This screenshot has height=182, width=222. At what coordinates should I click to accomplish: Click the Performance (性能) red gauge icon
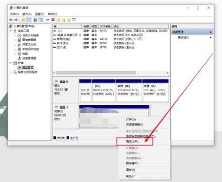(19, 54)
